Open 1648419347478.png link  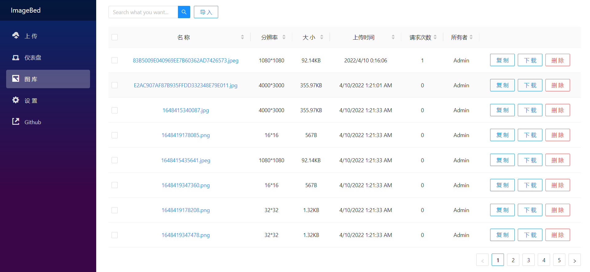click(x=186, y=235)
